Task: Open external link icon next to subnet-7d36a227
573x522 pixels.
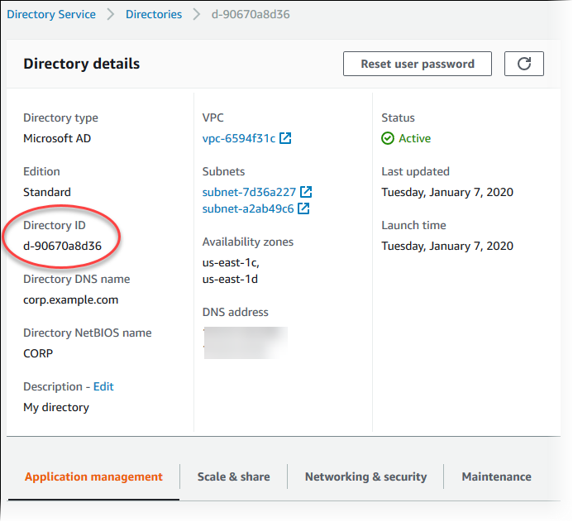Action: tap(305, 192)
